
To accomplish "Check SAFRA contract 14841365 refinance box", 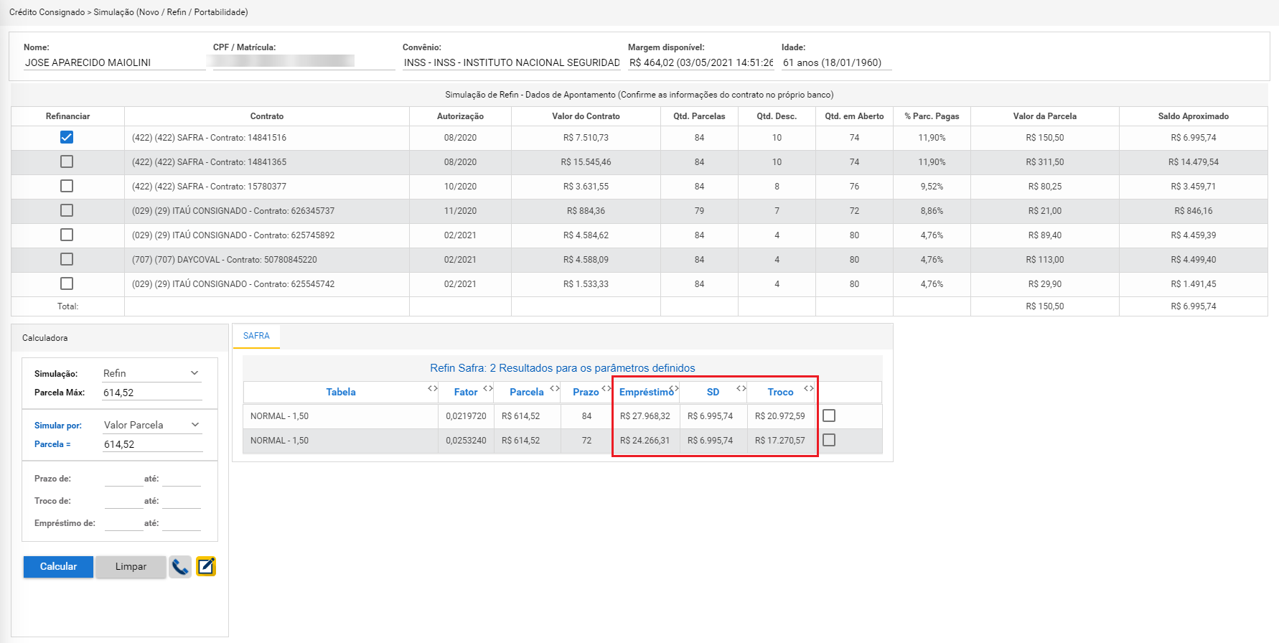I will point(67,161).
